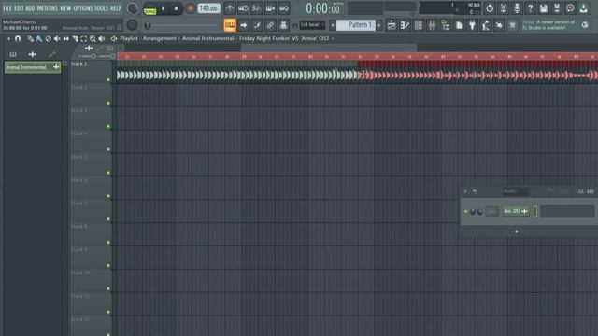
Task: Open the OPTIONS menu
Action: [83, 8]
